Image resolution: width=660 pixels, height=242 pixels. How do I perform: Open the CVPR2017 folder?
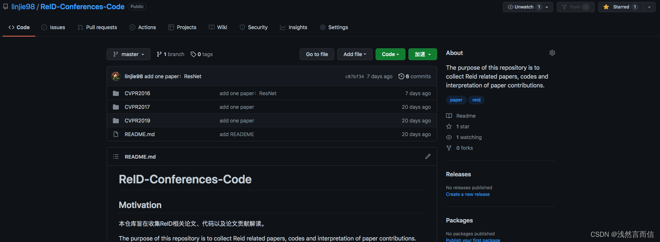[137, 107]
